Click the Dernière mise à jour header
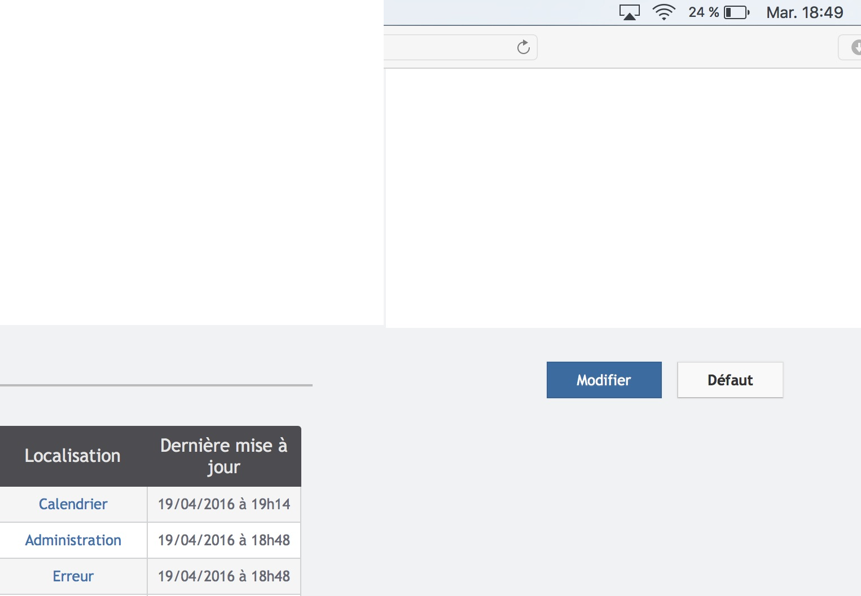 click(x=223, y=456)
